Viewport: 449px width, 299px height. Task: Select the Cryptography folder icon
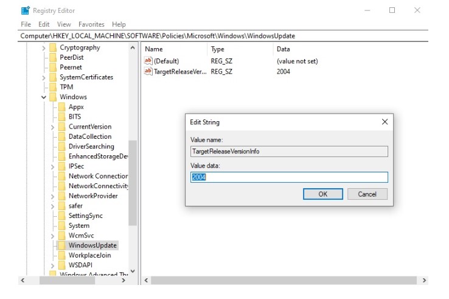click(x=53, y=47)
